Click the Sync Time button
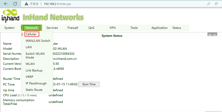The height and width of the screenshot is (112, 222). tap(89, 84)
